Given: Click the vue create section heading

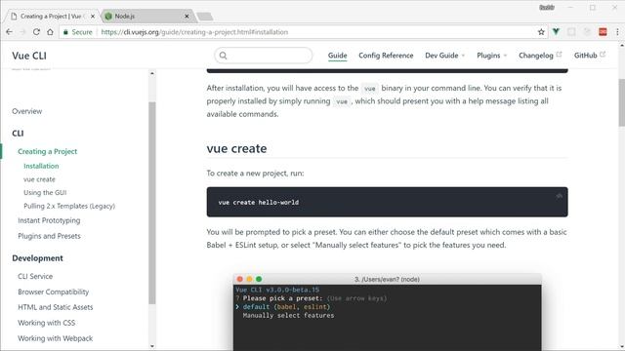Looking at the screenshot, I should pos(236,149).
